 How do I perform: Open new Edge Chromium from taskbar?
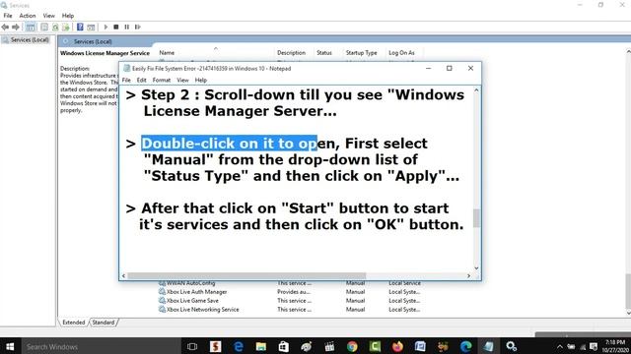466,346
